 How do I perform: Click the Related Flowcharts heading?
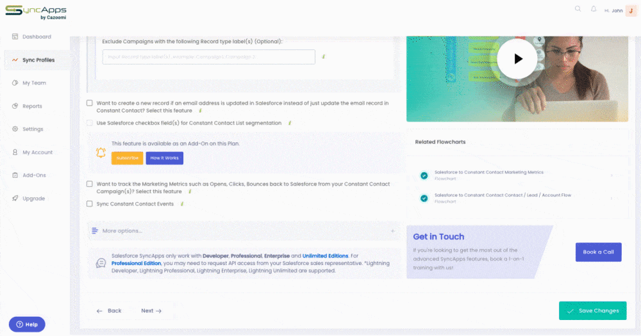(x=440, y=142)
